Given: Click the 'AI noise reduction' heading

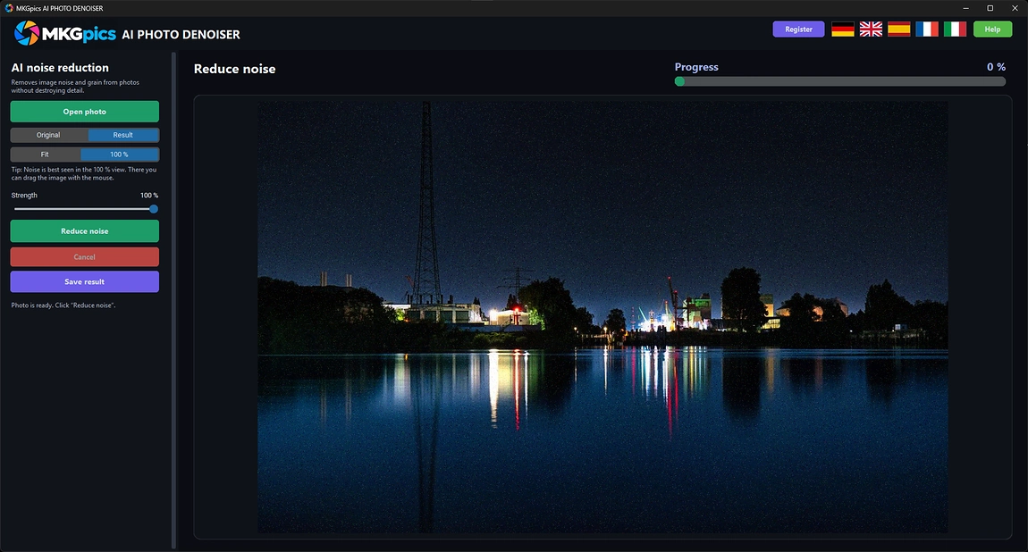Looking at the screenshot, I should tap(60, 68).
